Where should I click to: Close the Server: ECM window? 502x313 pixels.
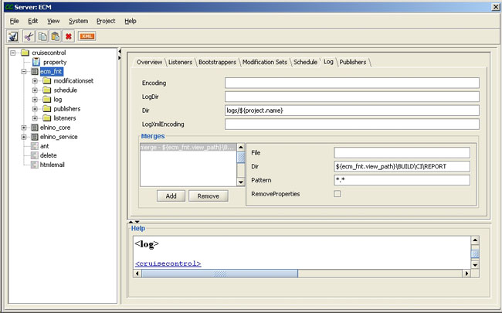495,7
